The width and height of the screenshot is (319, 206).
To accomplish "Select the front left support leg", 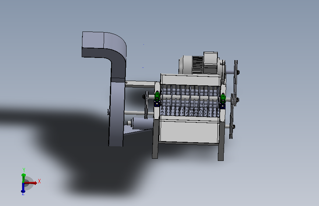I will (155, 139).
